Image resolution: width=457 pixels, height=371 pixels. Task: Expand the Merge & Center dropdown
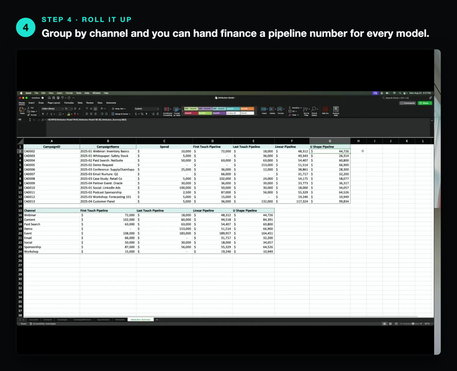130,114
